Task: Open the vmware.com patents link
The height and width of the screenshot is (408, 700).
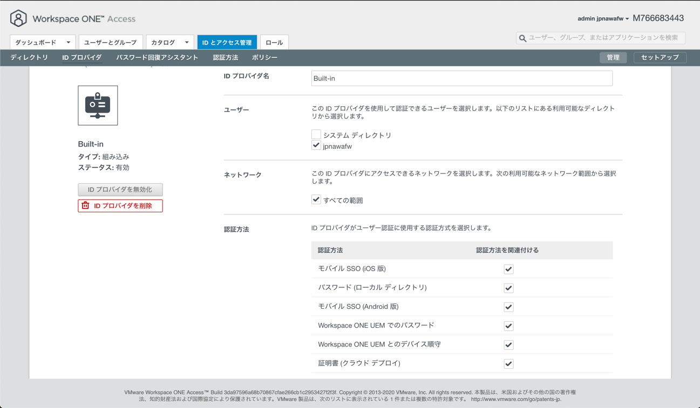Action: [516, 399]
